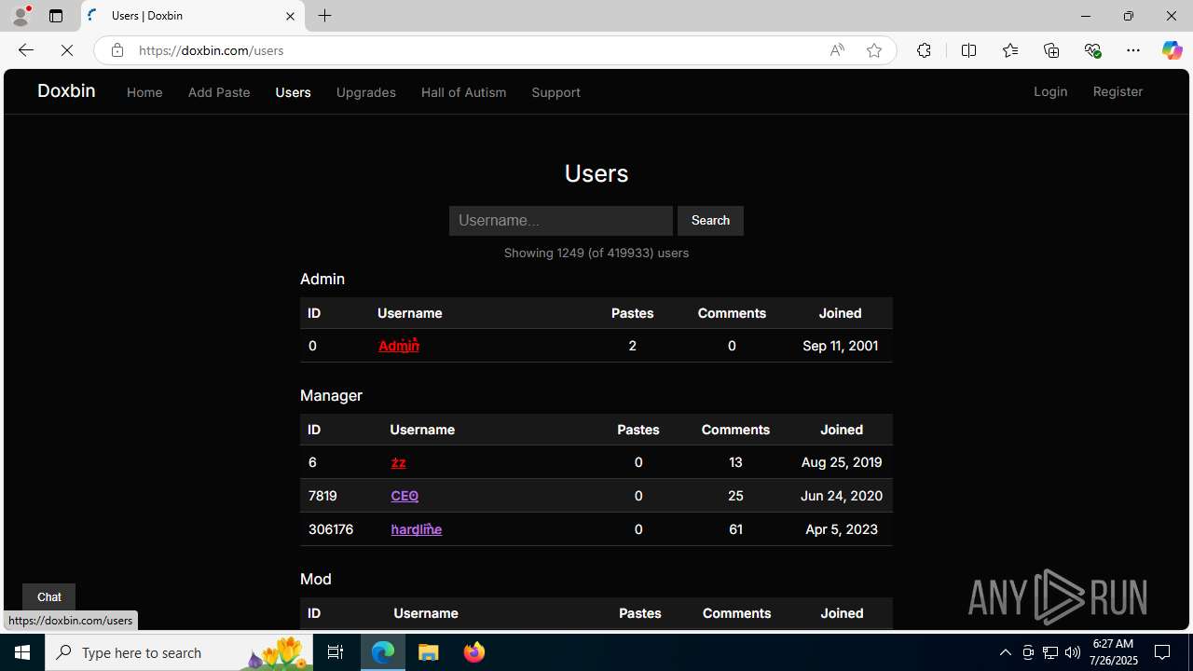Open Tab actions menu icon
Screen dimensions: 1193x671
56,16
